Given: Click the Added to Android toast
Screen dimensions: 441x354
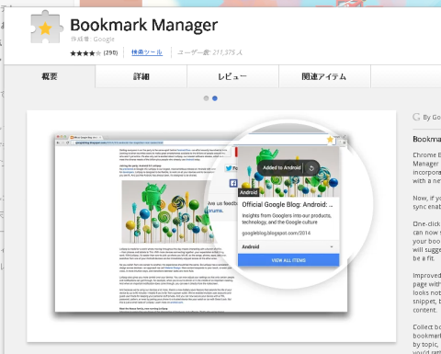Looking at the screenshot, I should click(288, 168).
